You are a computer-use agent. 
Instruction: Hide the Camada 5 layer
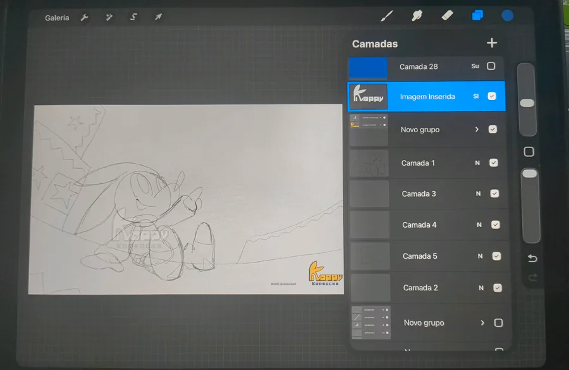click(x=496, y=256)
